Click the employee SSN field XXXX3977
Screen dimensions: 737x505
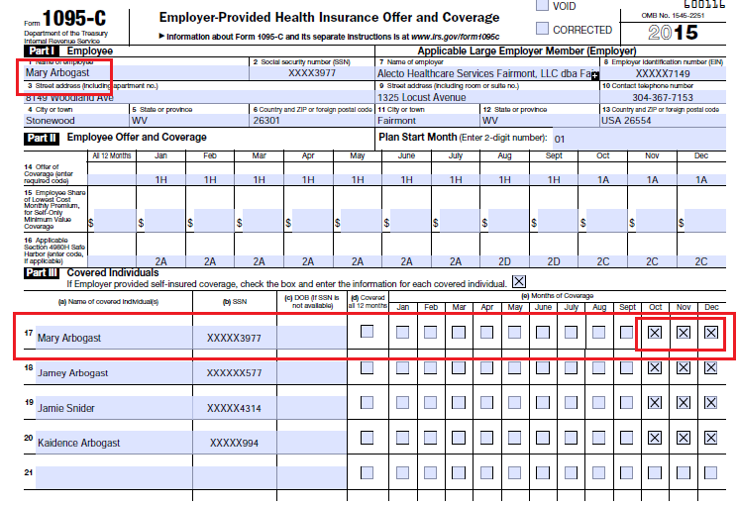point(312,73)
